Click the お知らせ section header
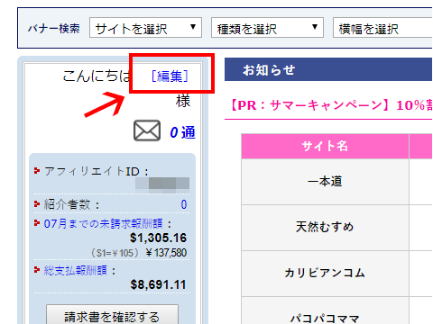Image resolution: width=433 pixels, height=324 pixels. (328, 70)
